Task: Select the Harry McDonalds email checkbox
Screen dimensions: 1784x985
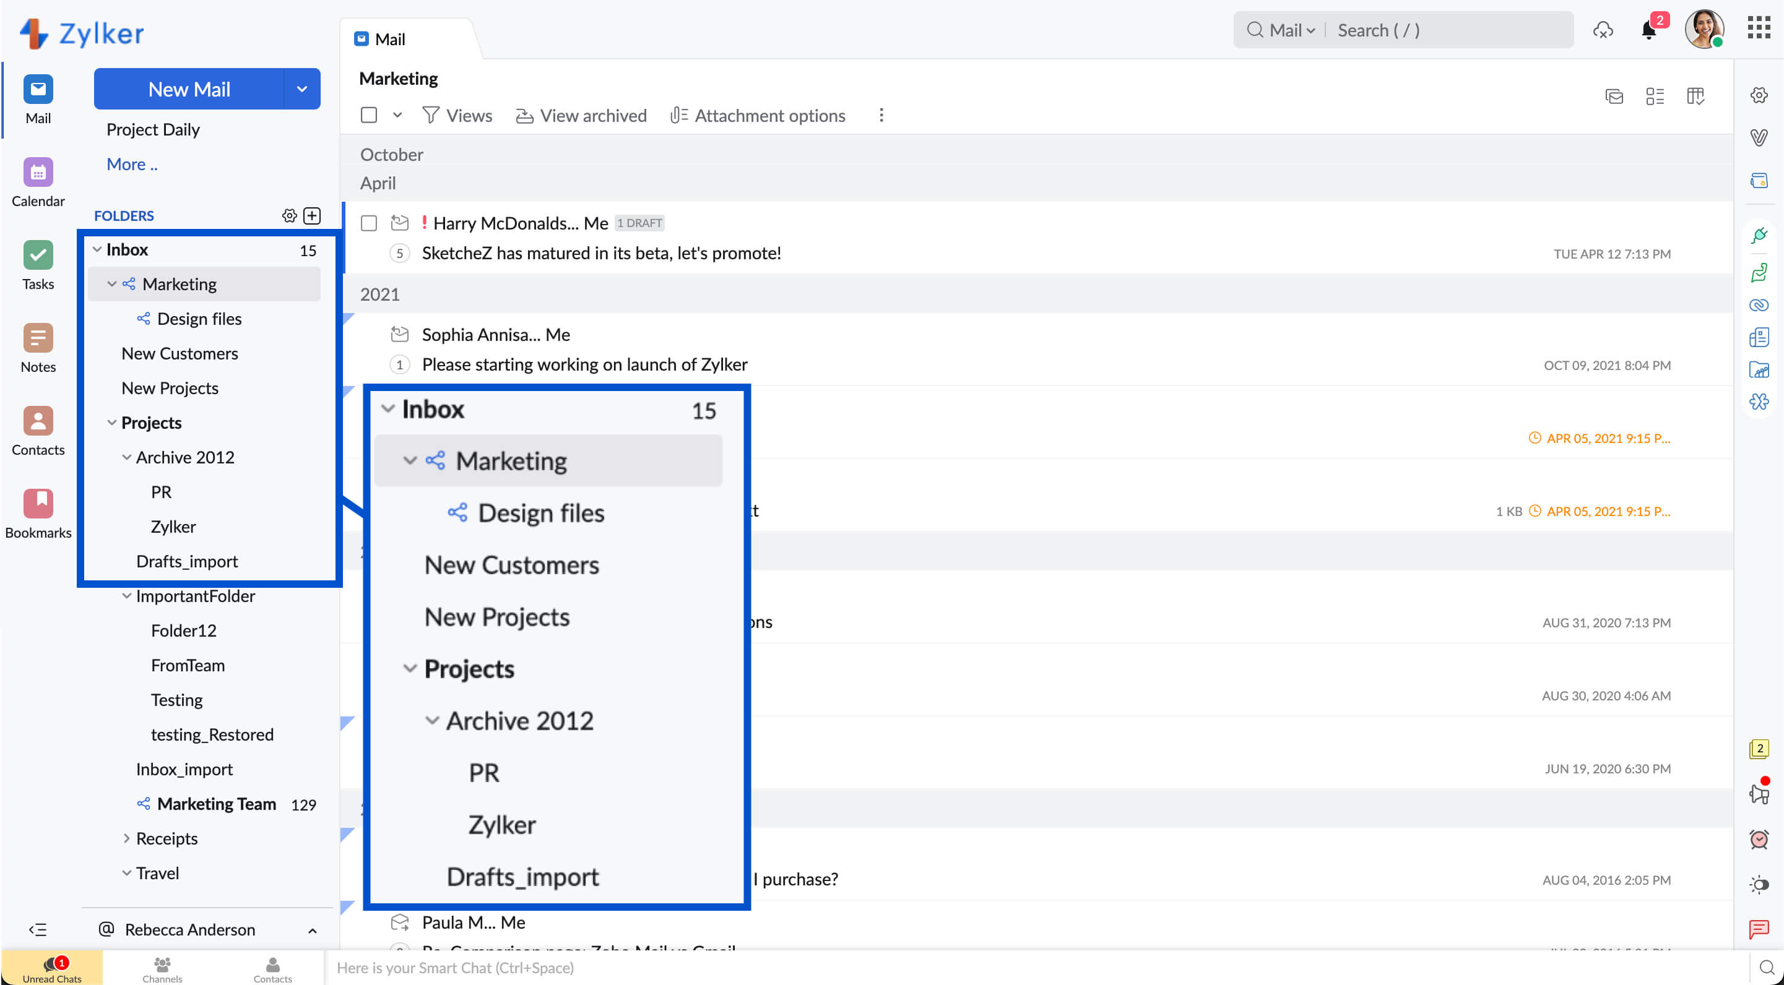Action: [x=369, y=223]
